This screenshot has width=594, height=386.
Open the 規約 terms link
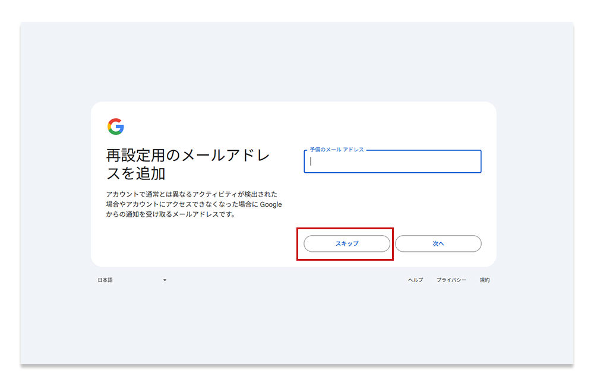point(485,280)
